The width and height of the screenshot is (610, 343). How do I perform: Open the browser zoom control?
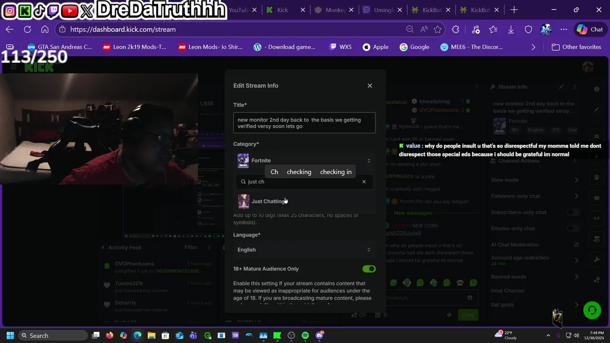tap(410, 30)
